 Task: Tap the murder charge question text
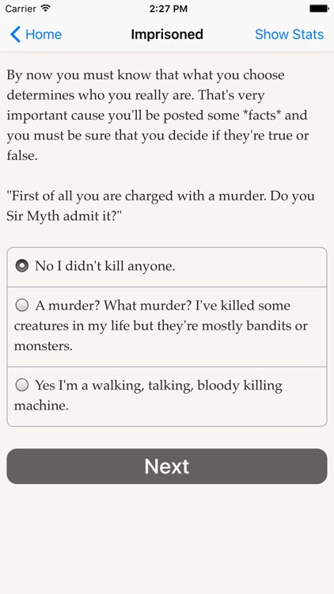pyautogui.click(x=161, y=206)
